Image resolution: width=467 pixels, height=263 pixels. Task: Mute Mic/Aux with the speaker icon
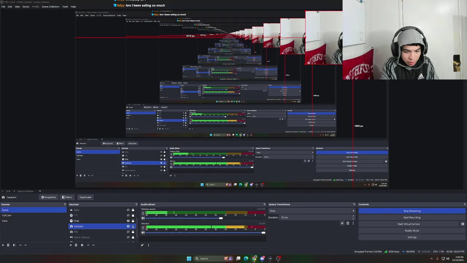click(143, 232)
